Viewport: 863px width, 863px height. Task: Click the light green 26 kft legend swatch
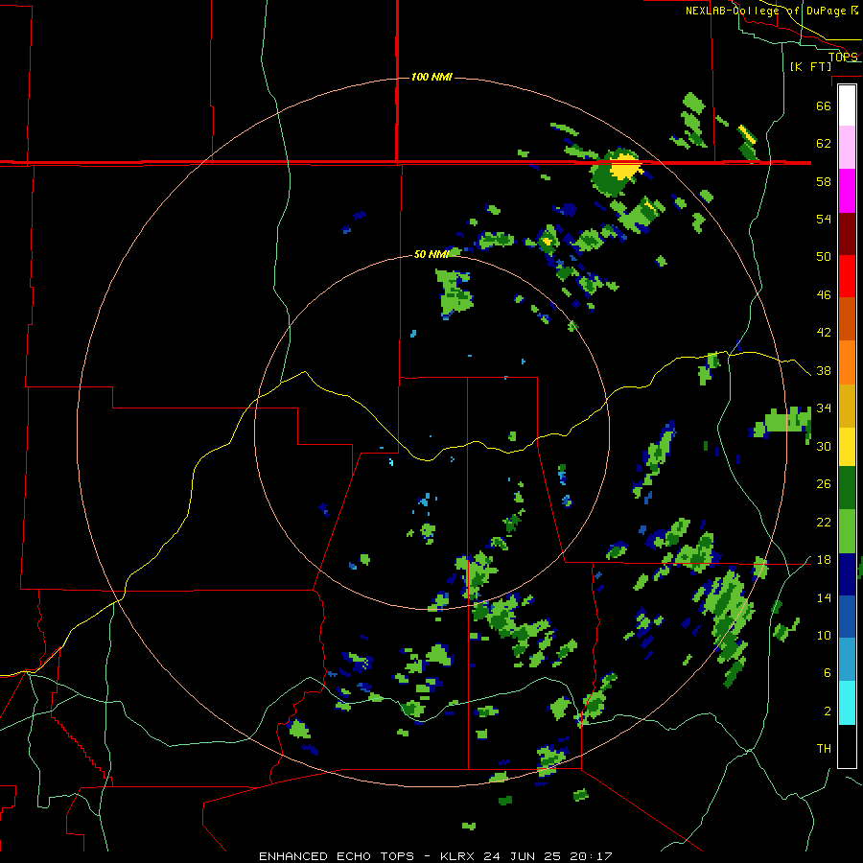point(847,530)
